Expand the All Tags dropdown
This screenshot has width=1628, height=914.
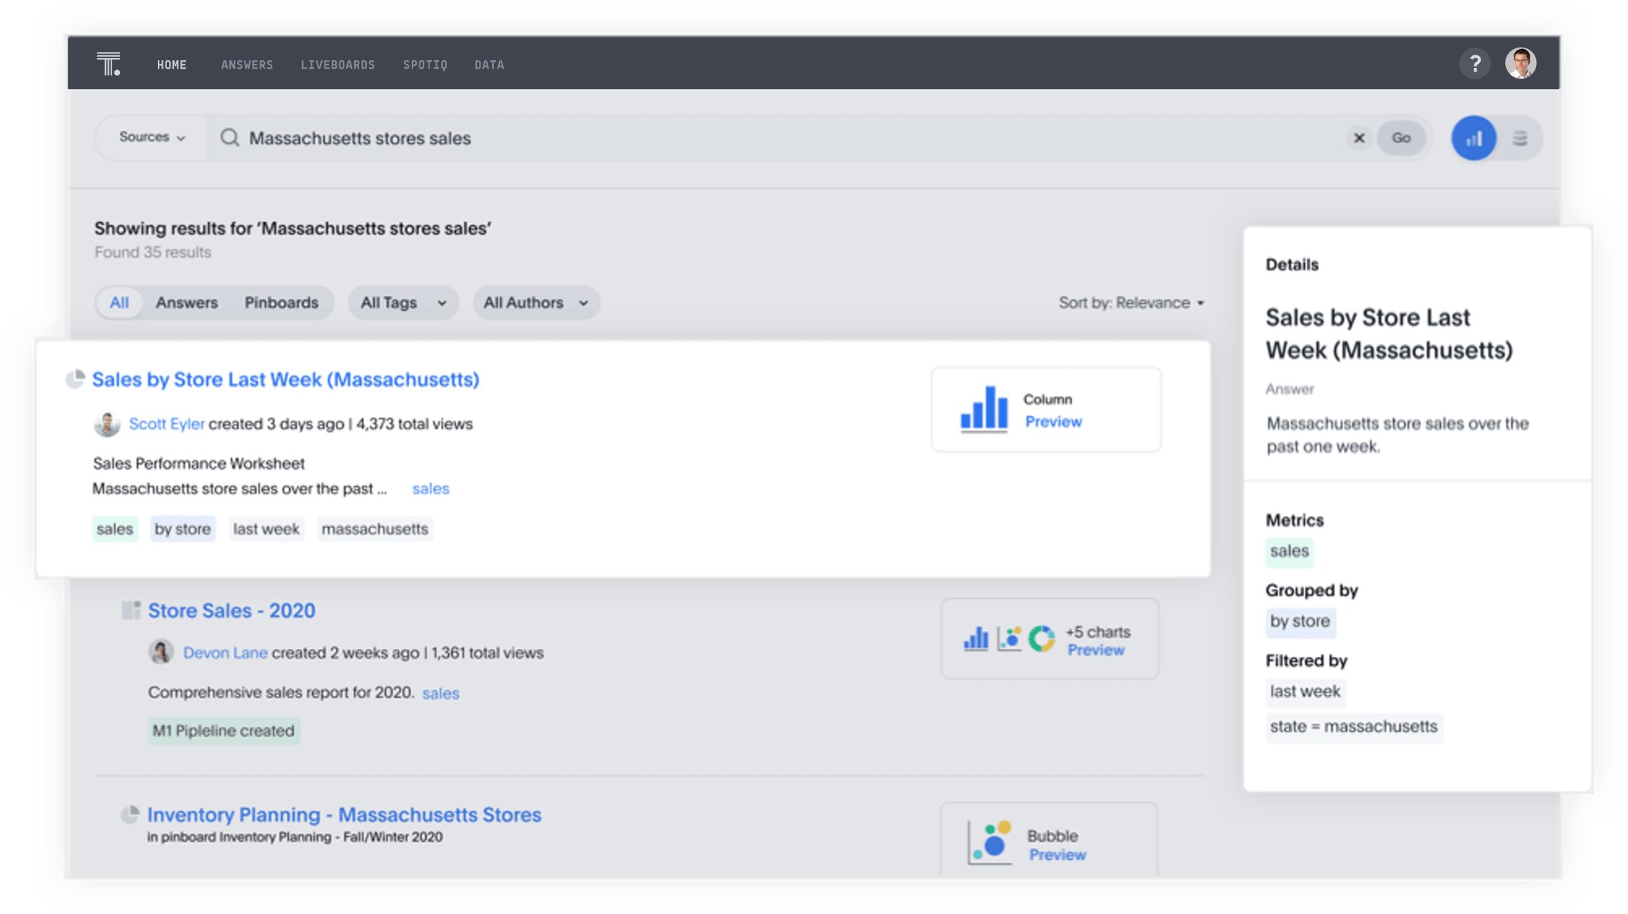pyautogui.click(x=403, y=303)
